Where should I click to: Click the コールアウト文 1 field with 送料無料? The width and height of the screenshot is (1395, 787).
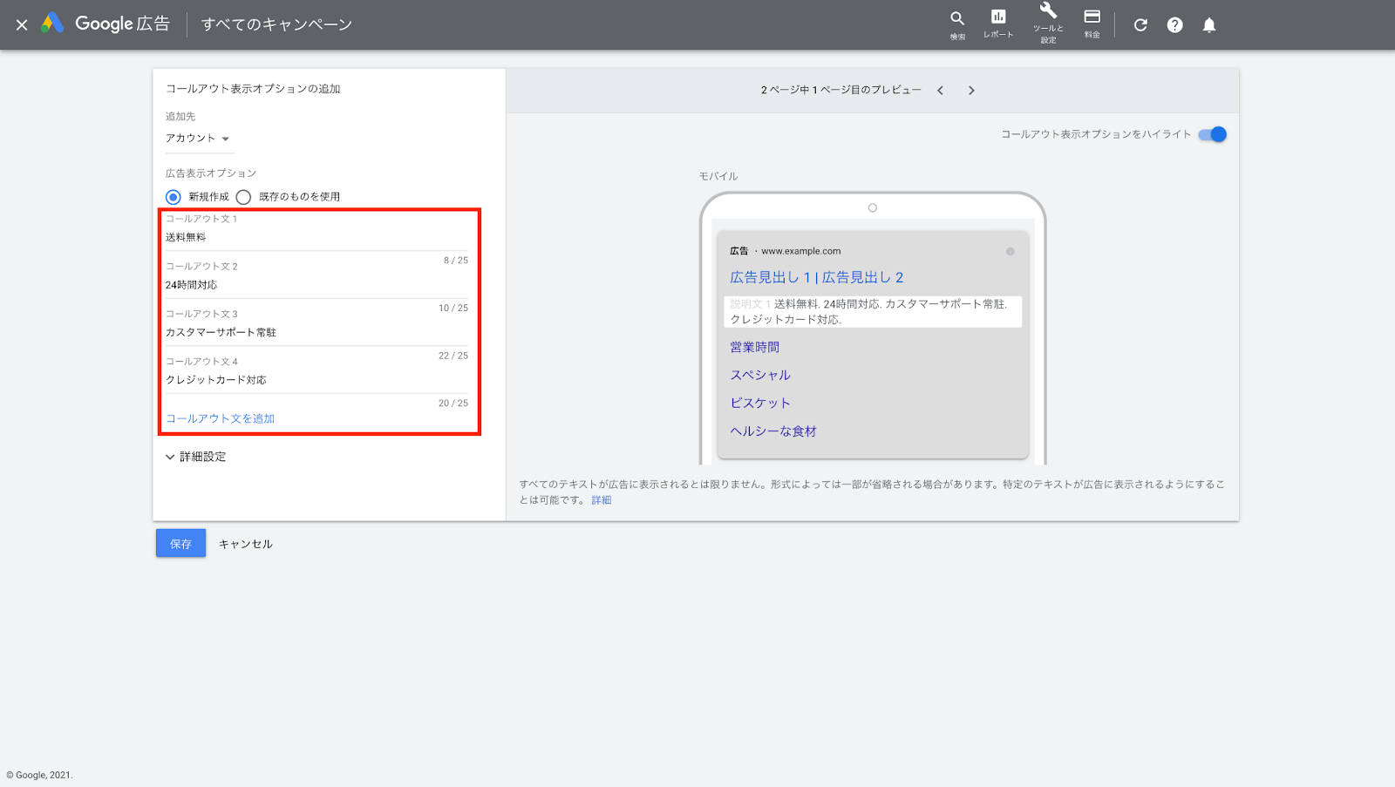[x=317, y=237]
